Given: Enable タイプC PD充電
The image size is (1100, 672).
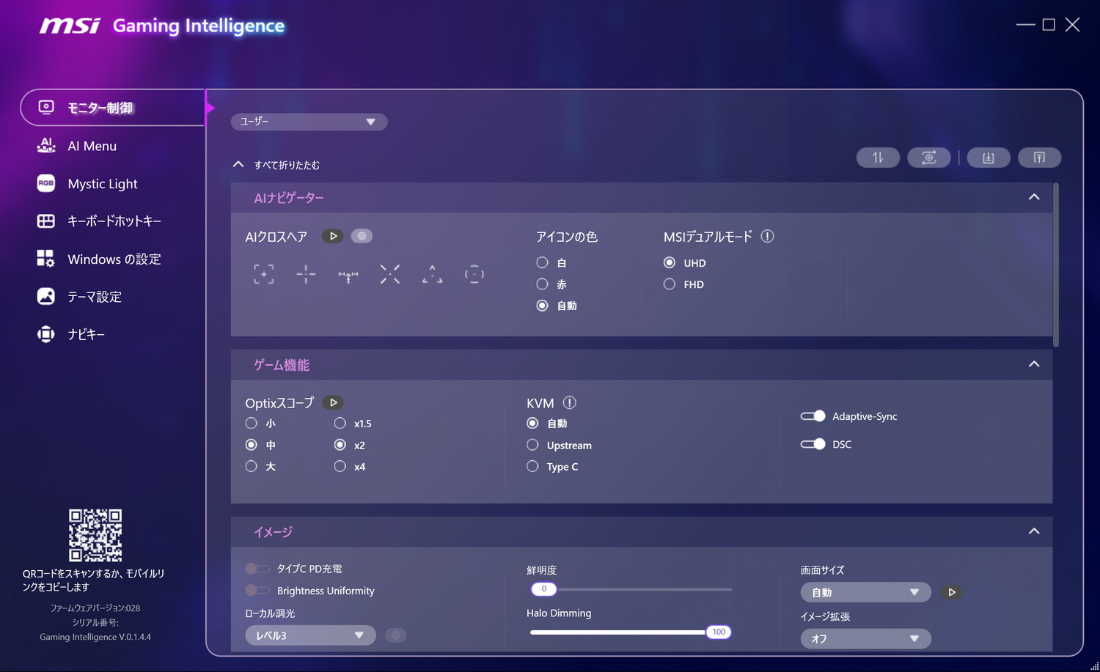Looking at the screenshot, I should click(x=257, y=568).
